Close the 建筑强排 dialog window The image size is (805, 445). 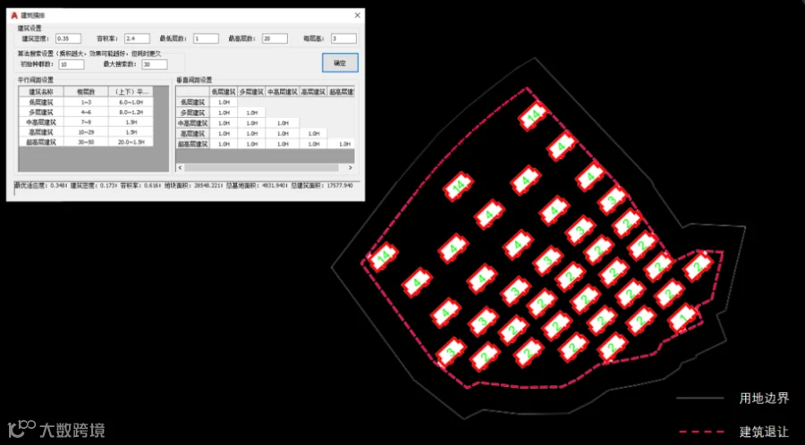pyautogui.click(x=357, y=15)
